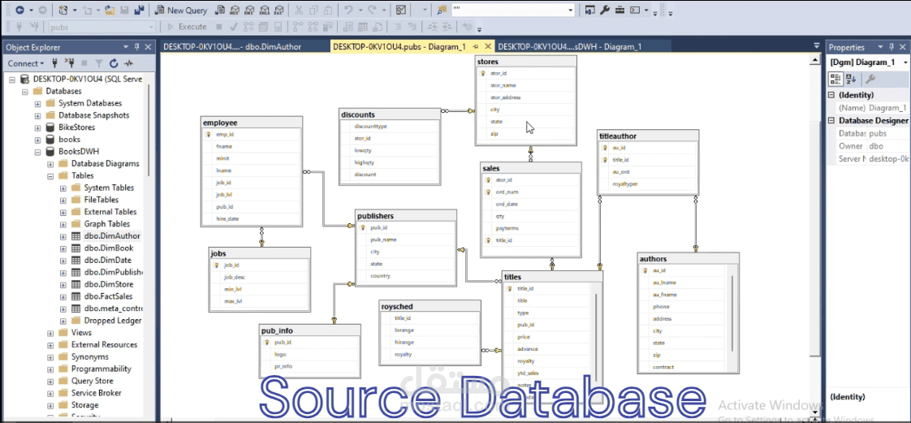Viewport: 911px width, 423px height.
Task: Click the navigate backward arrow icon
Action: (19, 11)
